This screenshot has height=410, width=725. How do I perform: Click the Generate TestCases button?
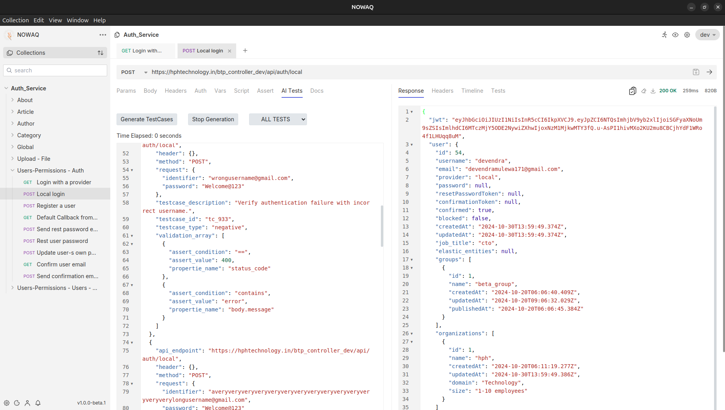(147, 119)
